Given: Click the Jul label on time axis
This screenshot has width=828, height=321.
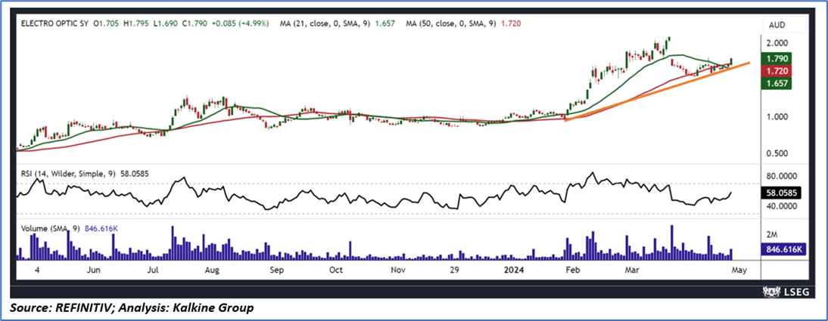Looking at the screenshot, I should pyautogui.click(x=153, y=270).
